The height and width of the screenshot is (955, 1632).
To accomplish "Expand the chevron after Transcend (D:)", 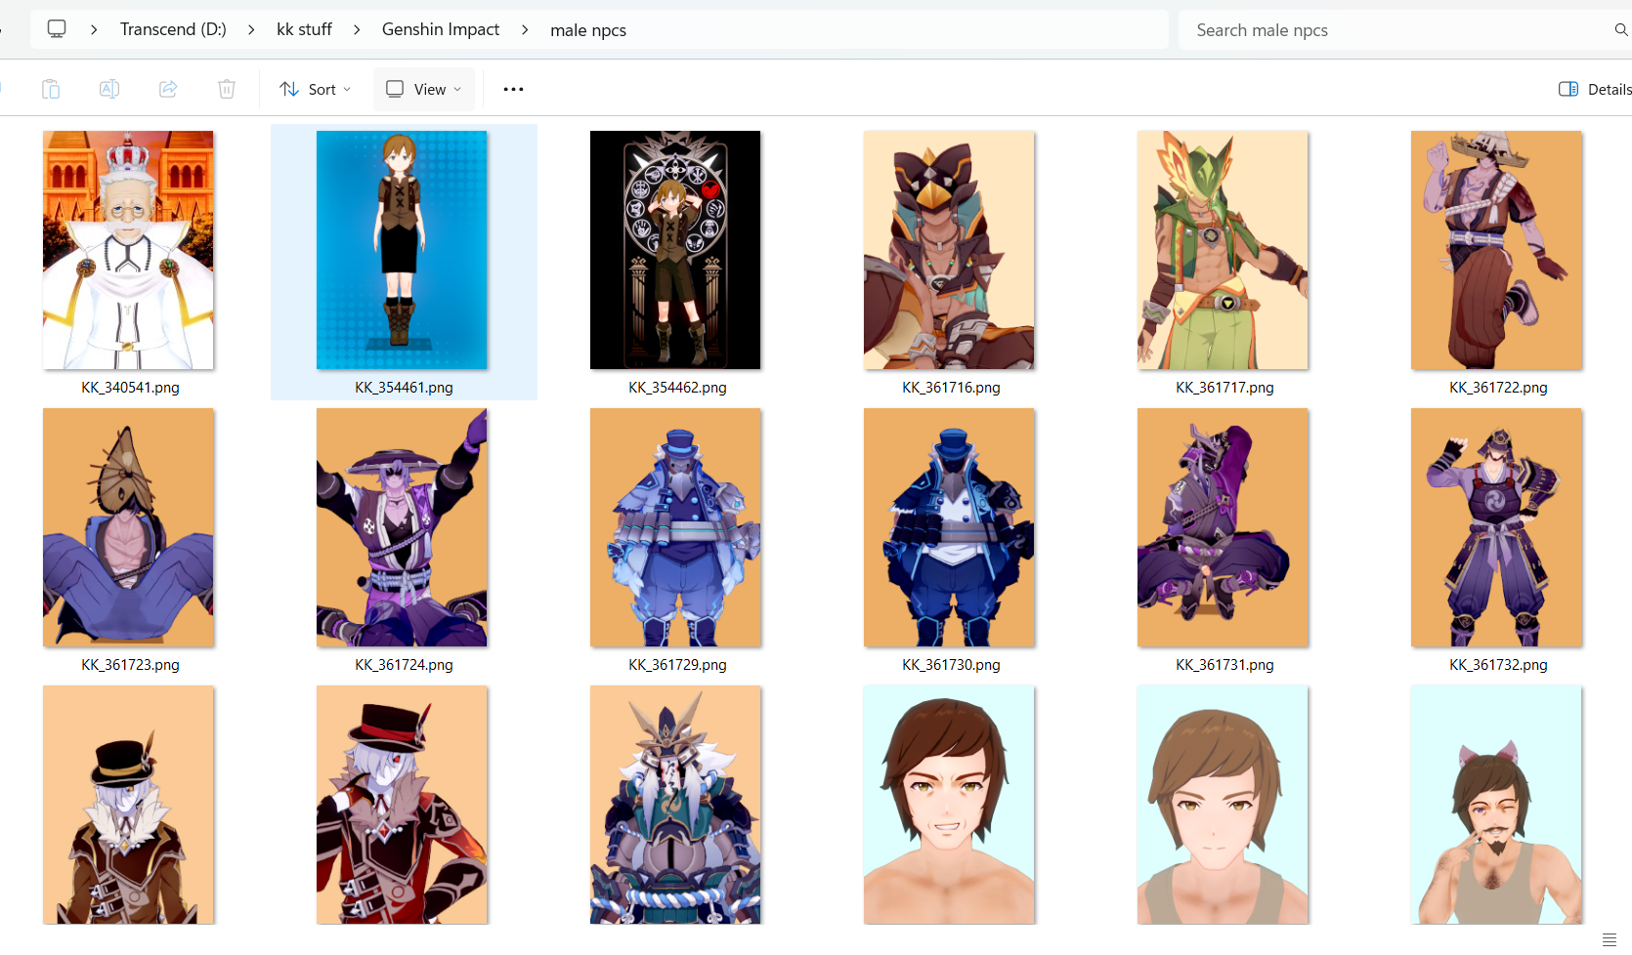I will point(251,30).
